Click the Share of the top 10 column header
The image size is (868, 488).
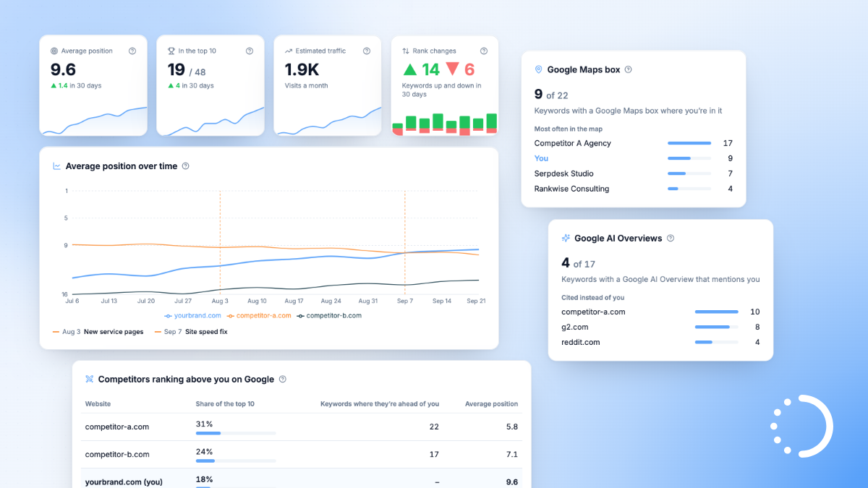coord(225,404)
